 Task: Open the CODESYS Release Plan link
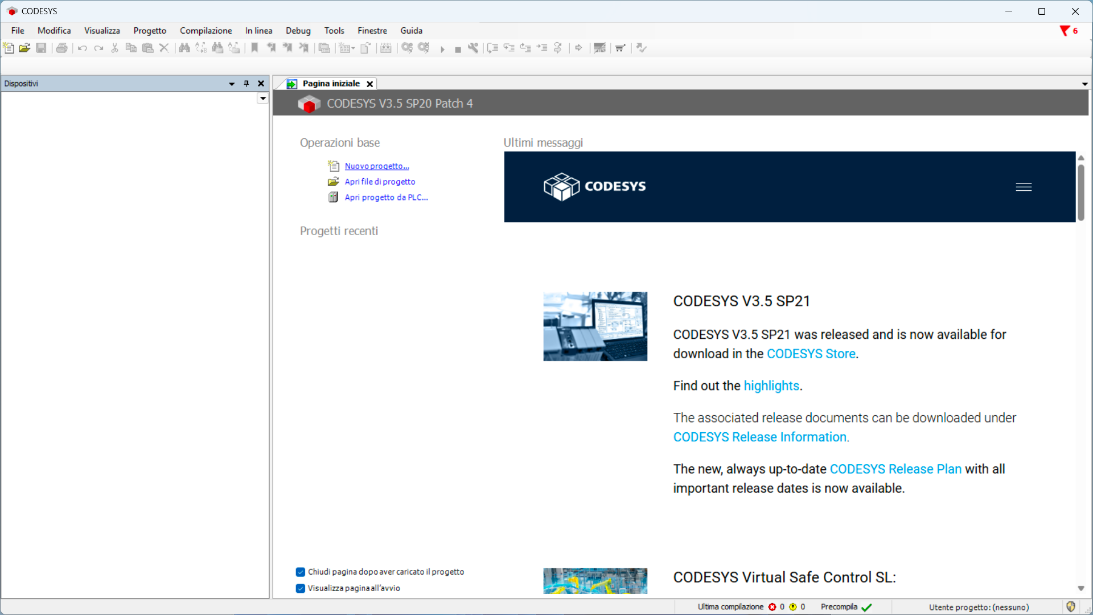point(895,469)
